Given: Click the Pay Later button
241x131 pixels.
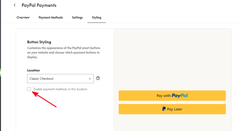Looking at the screenshot, I should pos(172,109).
